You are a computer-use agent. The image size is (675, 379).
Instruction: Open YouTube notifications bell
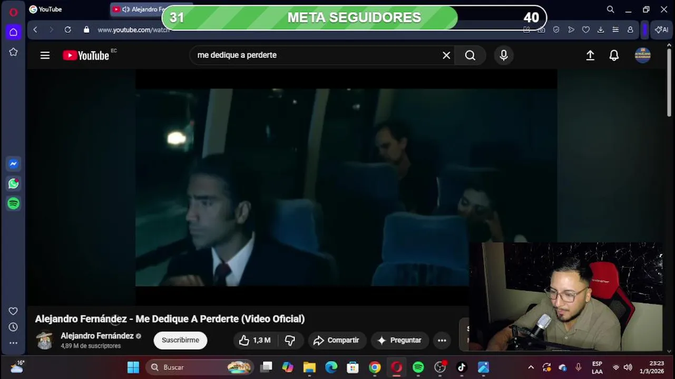tap(614, 55)
